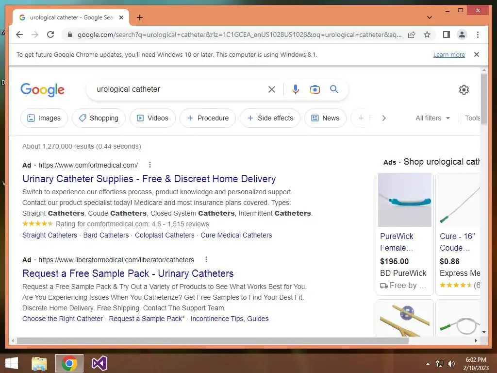Click the PureWick Female product image

pos(404,200)
